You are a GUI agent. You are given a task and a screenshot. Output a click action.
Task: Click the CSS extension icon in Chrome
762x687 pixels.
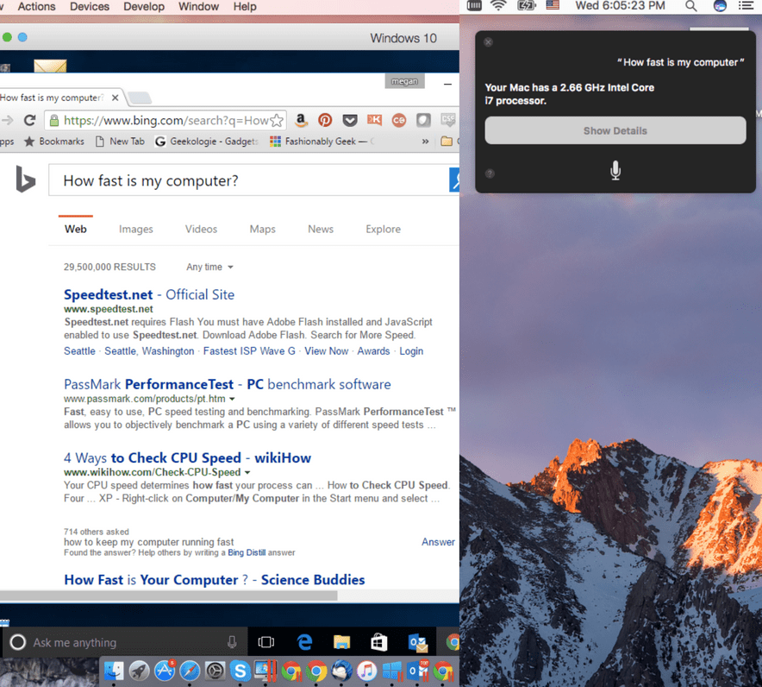(447, 120)
